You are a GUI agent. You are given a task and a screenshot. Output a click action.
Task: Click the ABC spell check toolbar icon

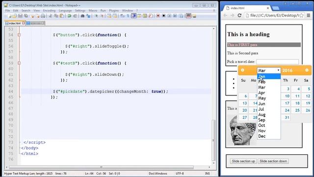(x=188, y=16)
